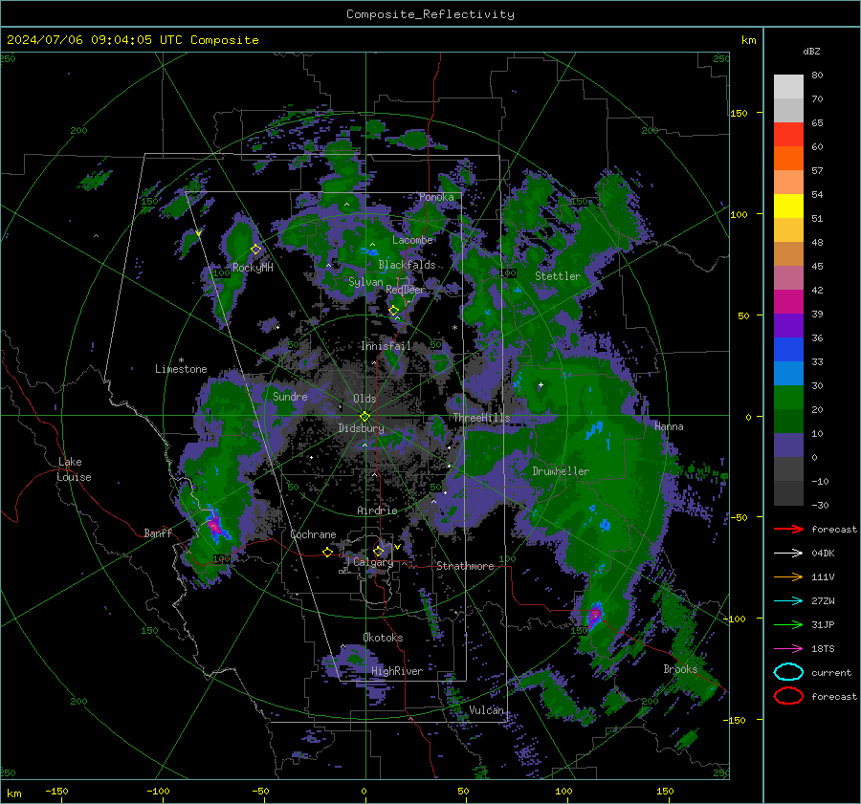Select the orange 60 dBZ color swatch

click(788, 159)
